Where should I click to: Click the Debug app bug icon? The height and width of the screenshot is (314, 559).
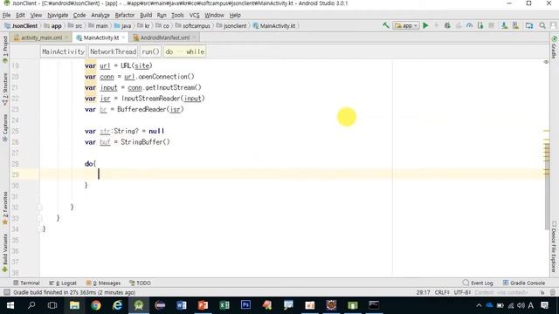coord(447,25)
